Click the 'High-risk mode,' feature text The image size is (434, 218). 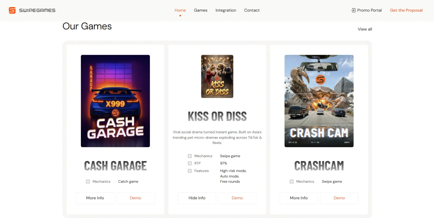(x=233, y=171)
